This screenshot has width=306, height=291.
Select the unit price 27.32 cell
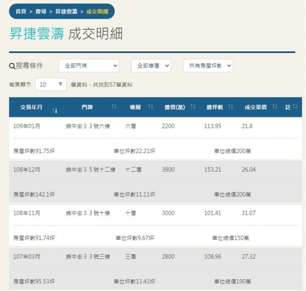click(x=249, y=257)
